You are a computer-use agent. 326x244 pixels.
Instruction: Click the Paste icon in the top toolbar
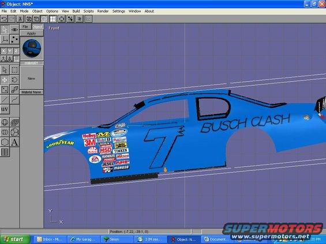pyautogui.click(x=36, y=19)
